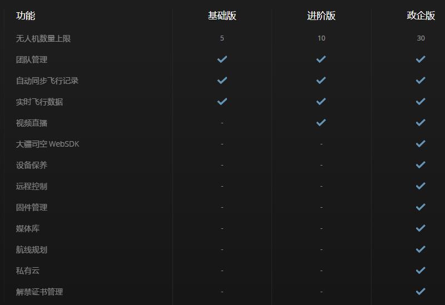Click the 政企版 checkmark for 解禁证书管理
Image resolution: width=445 pixels, height=305 pixels.
[421, 292]
